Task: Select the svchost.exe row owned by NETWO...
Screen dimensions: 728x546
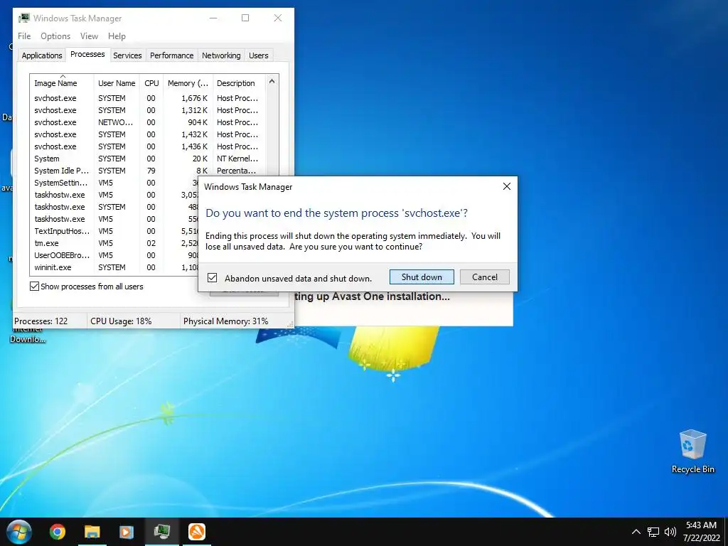Action: pyautogui.click(x=146, y=122)
